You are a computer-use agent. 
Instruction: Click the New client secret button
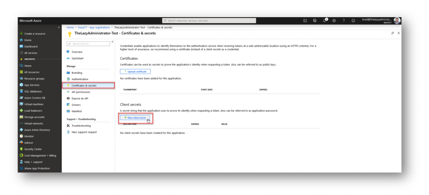click(135, 118)
